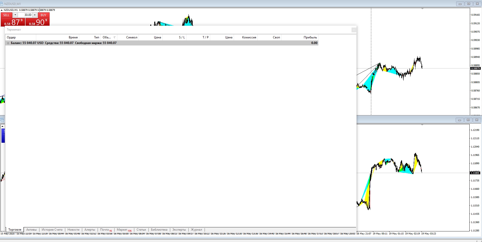Switch to the Журнал tab
Image resolution: width=482 pixels, height=242 pixels.
pos(196,230)
